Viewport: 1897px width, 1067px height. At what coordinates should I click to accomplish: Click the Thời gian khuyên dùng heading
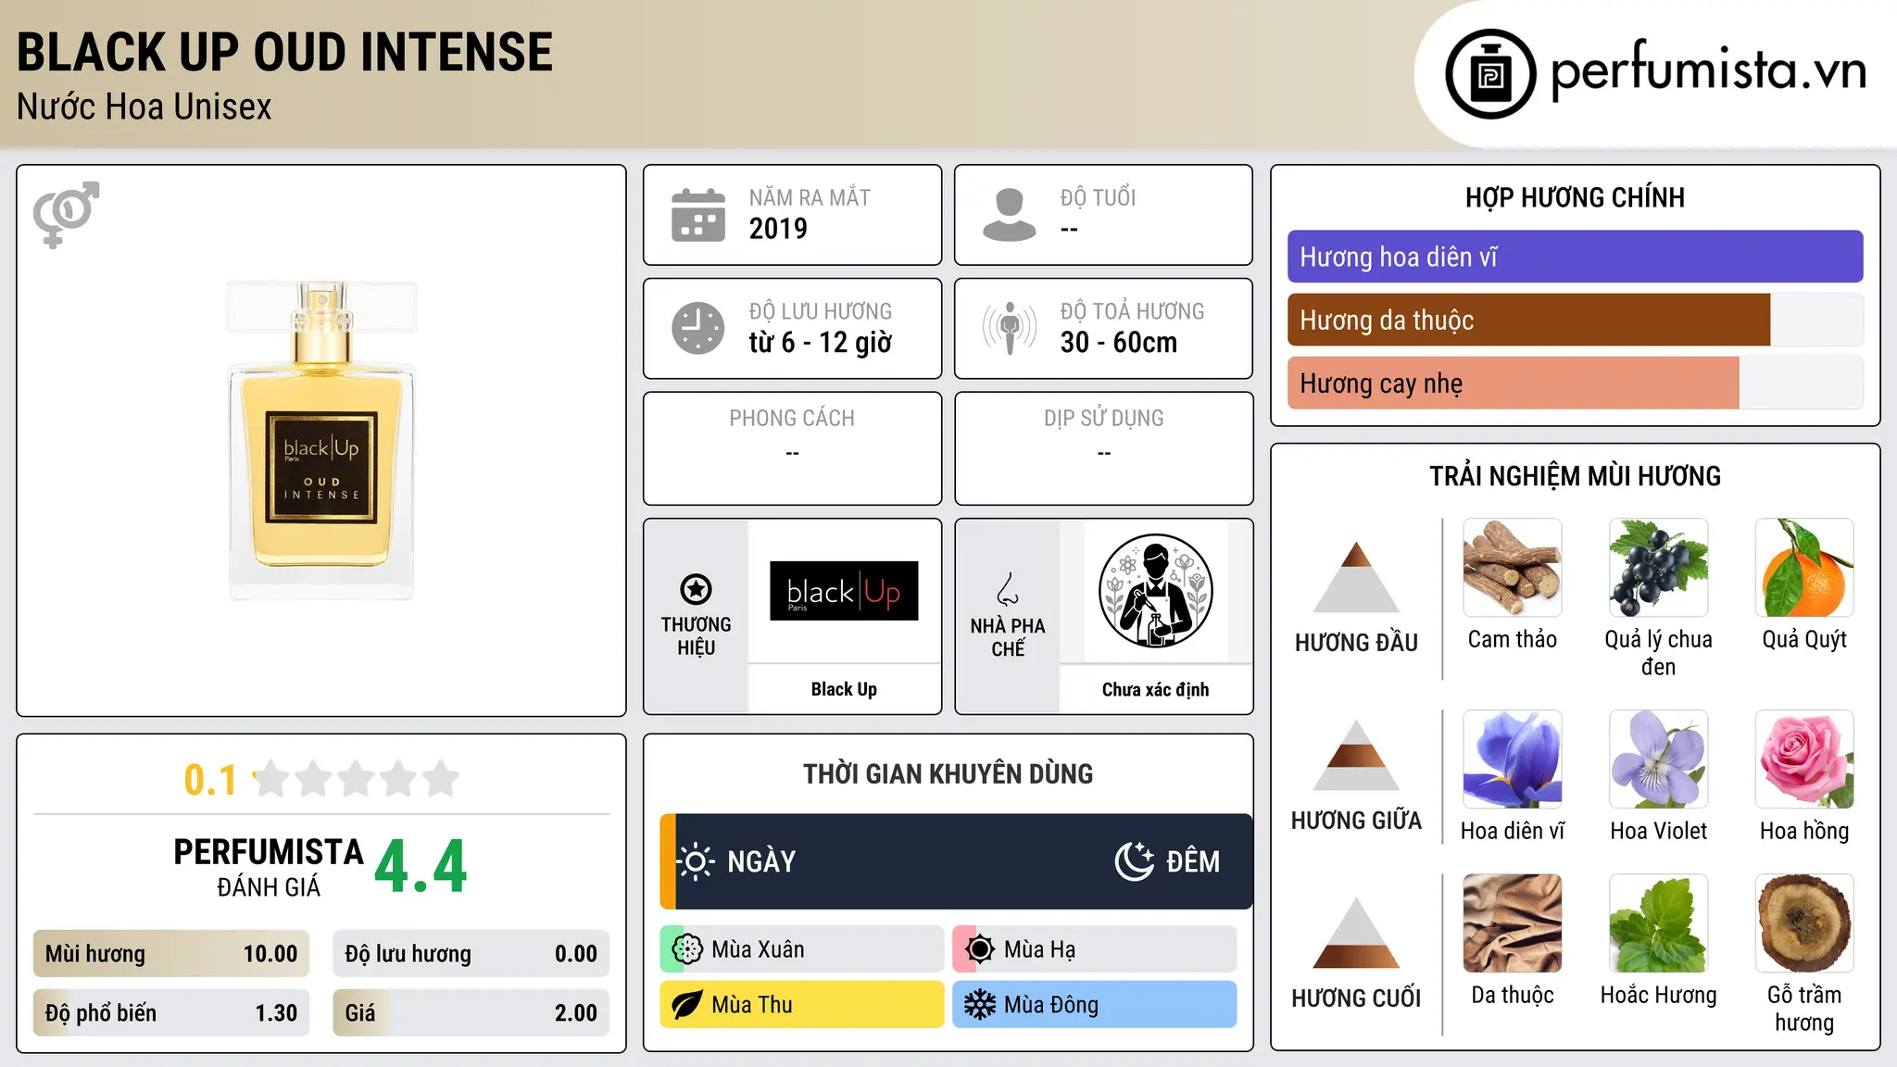[948, 773]
